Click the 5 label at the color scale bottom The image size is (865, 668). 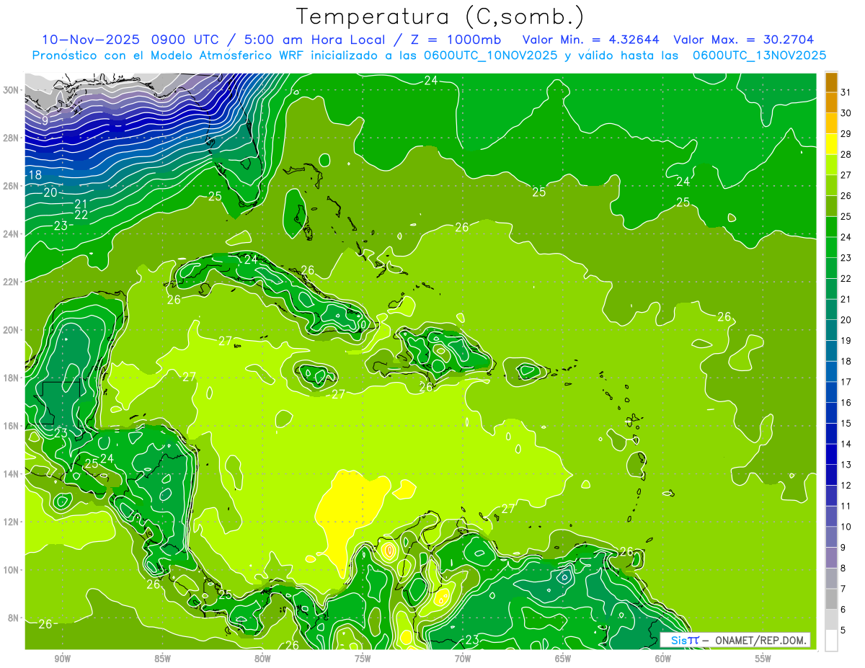pos(845,631)
